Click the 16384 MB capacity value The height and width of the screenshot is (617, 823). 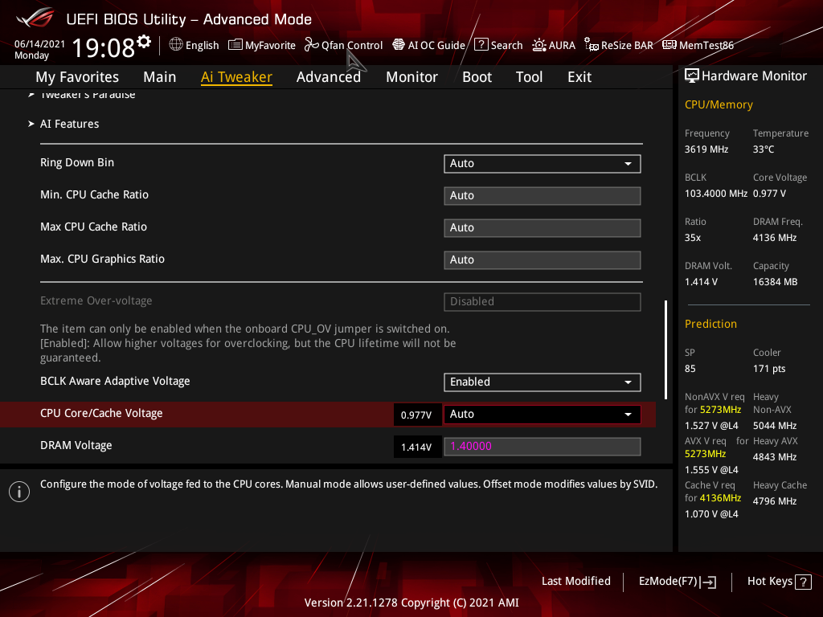click(776, 282)
